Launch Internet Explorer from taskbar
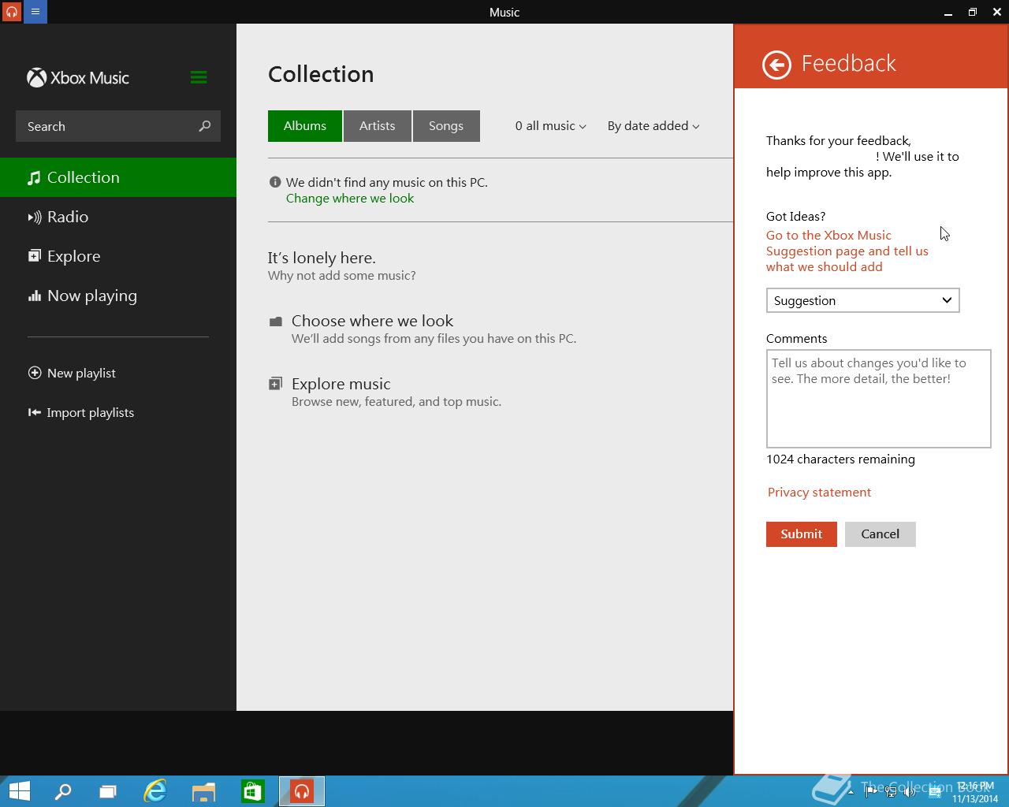The height and width of the screenshot is (807, 1009). (x=155, y=791)
